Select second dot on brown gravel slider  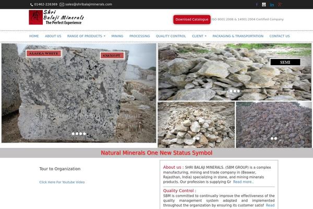tap(275, 138)
